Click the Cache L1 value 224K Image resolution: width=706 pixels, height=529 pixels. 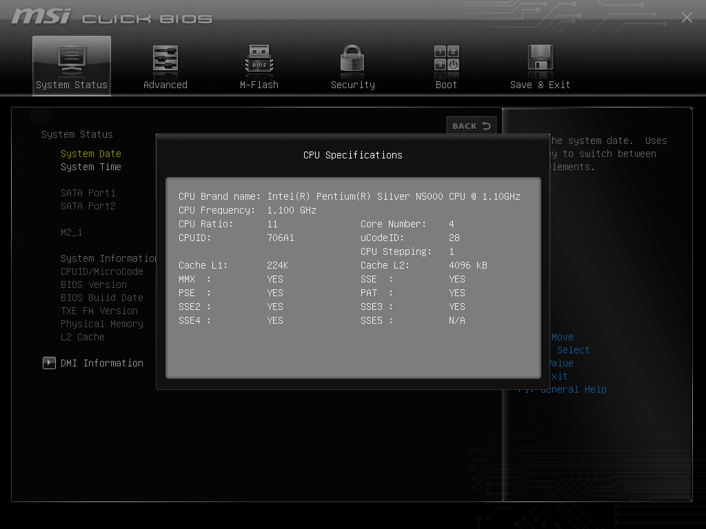278,265
